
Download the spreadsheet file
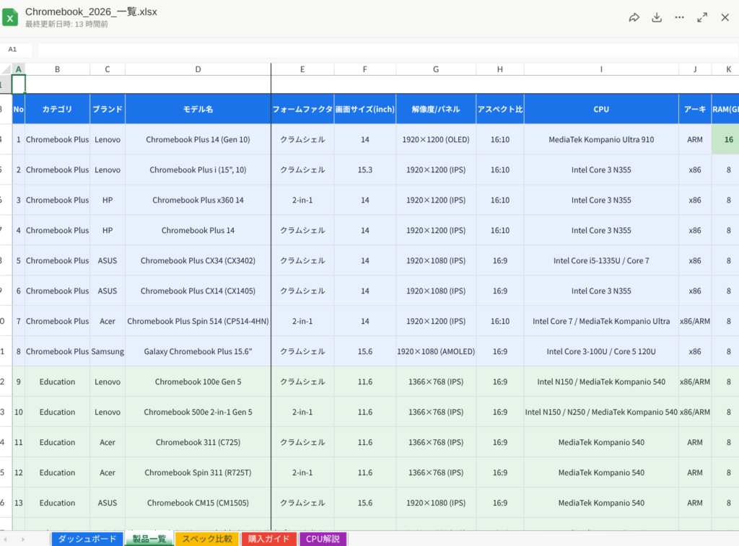pyautogui.click(x=657, y=18)
